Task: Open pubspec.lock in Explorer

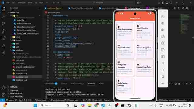Action: [21, 74]
